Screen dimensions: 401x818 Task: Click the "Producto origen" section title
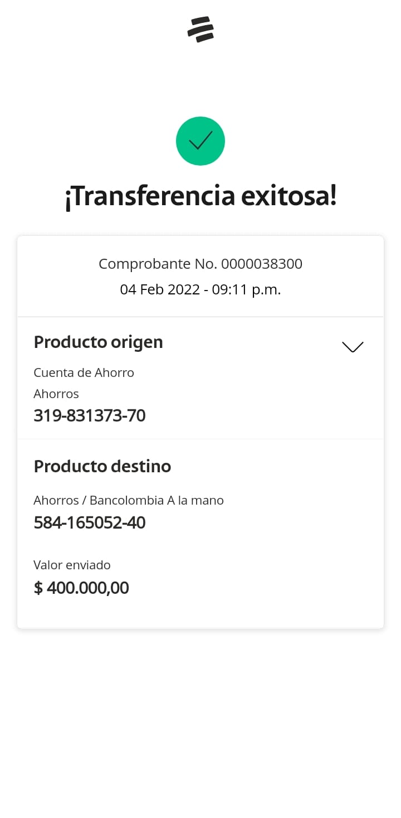click(x=98, y=342)
